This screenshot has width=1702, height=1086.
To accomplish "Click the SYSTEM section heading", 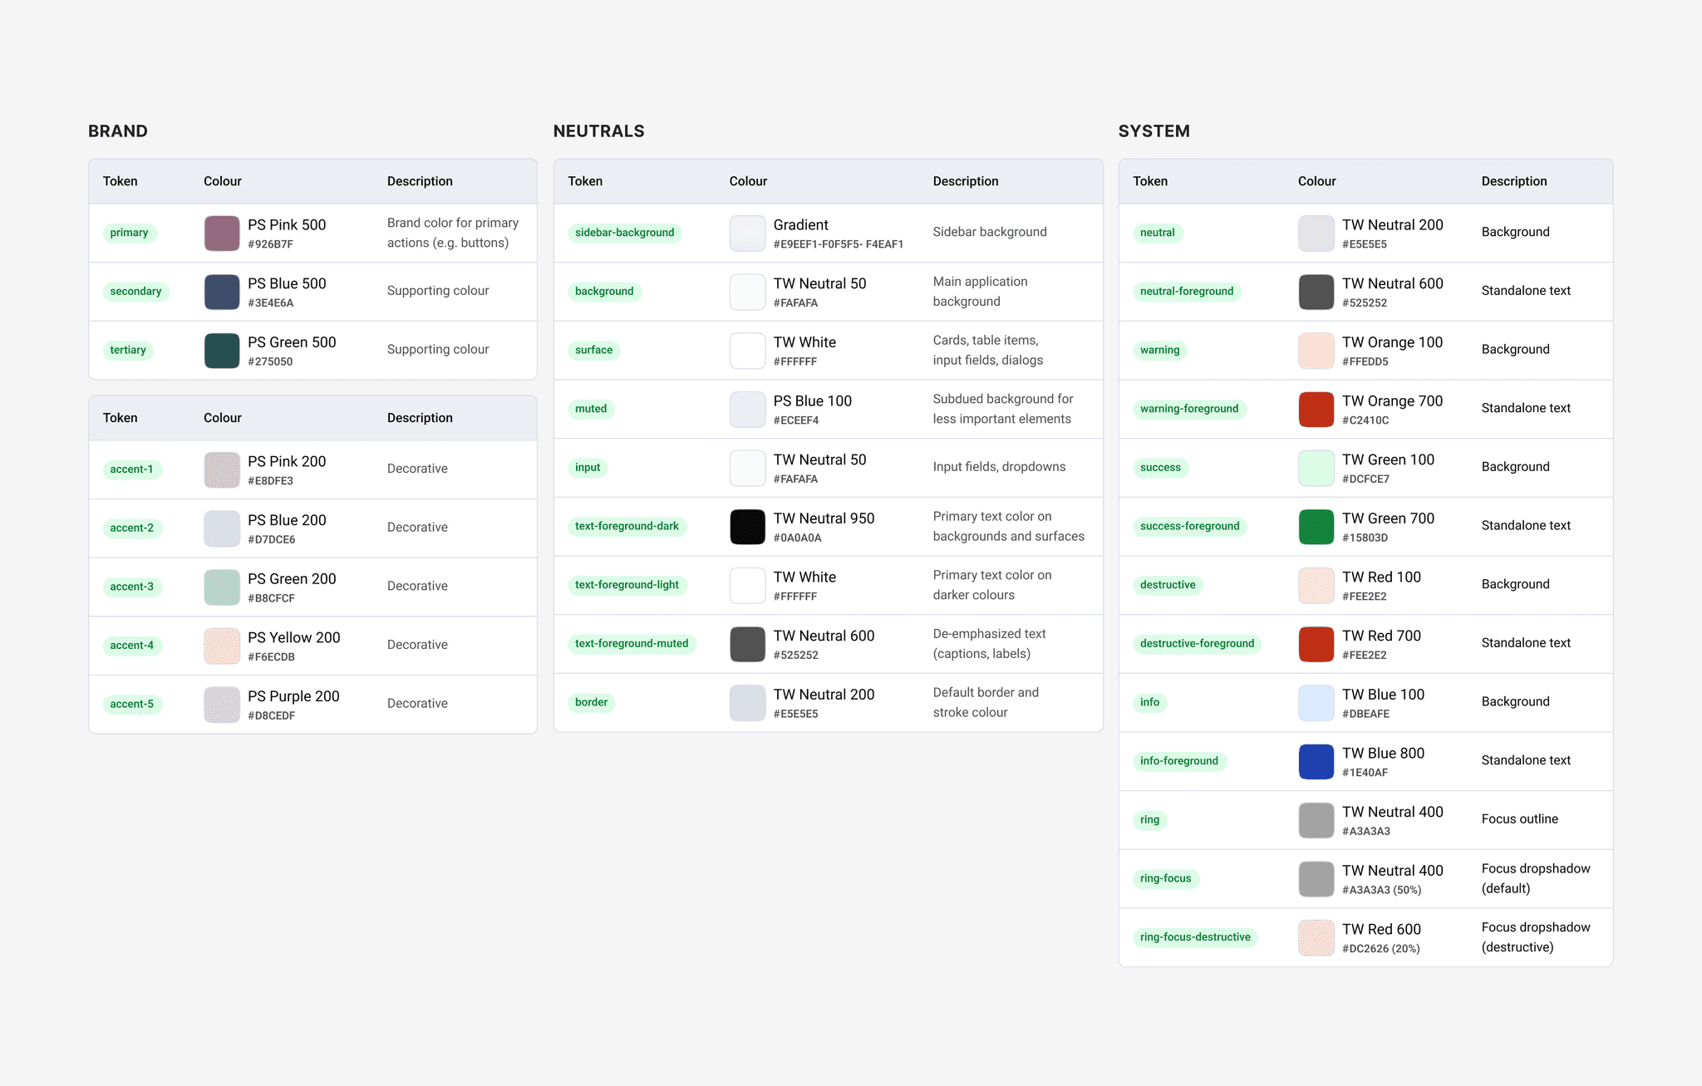I will coord(1154,131).
